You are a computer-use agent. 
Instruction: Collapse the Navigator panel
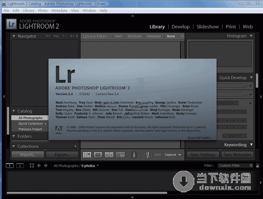point(14,36)
